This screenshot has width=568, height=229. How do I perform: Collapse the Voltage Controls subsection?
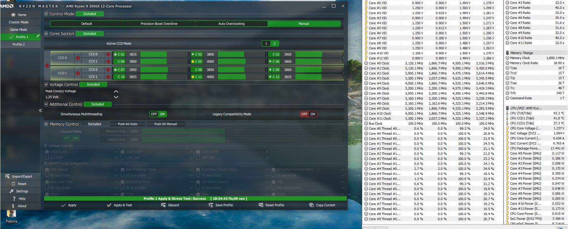(46, 146)
